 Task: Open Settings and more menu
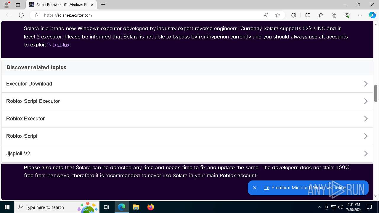360,15
